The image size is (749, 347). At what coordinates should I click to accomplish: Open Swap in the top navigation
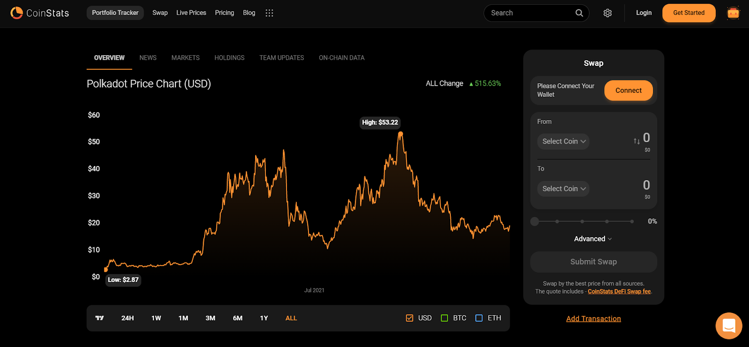point(160,13)
